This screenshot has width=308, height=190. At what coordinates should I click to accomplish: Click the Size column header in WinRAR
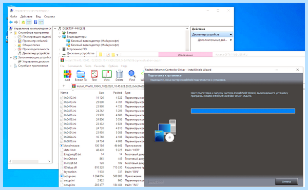coord(101,93)
